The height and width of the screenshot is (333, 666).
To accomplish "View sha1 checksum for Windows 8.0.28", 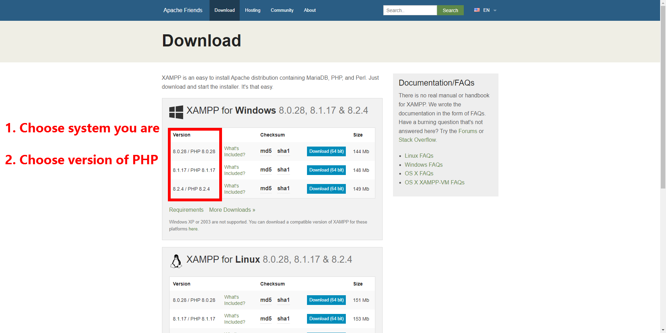I will (283, 151).
